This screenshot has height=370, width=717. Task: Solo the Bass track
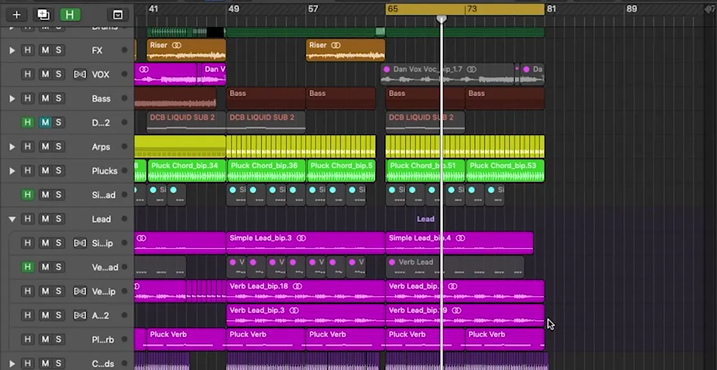[58, 98]
